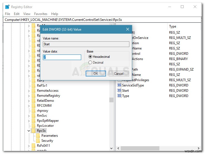The width and height of the screenshot is (205, 154).
Task: Click the Value name field showing Start
Action: [86, 44]
